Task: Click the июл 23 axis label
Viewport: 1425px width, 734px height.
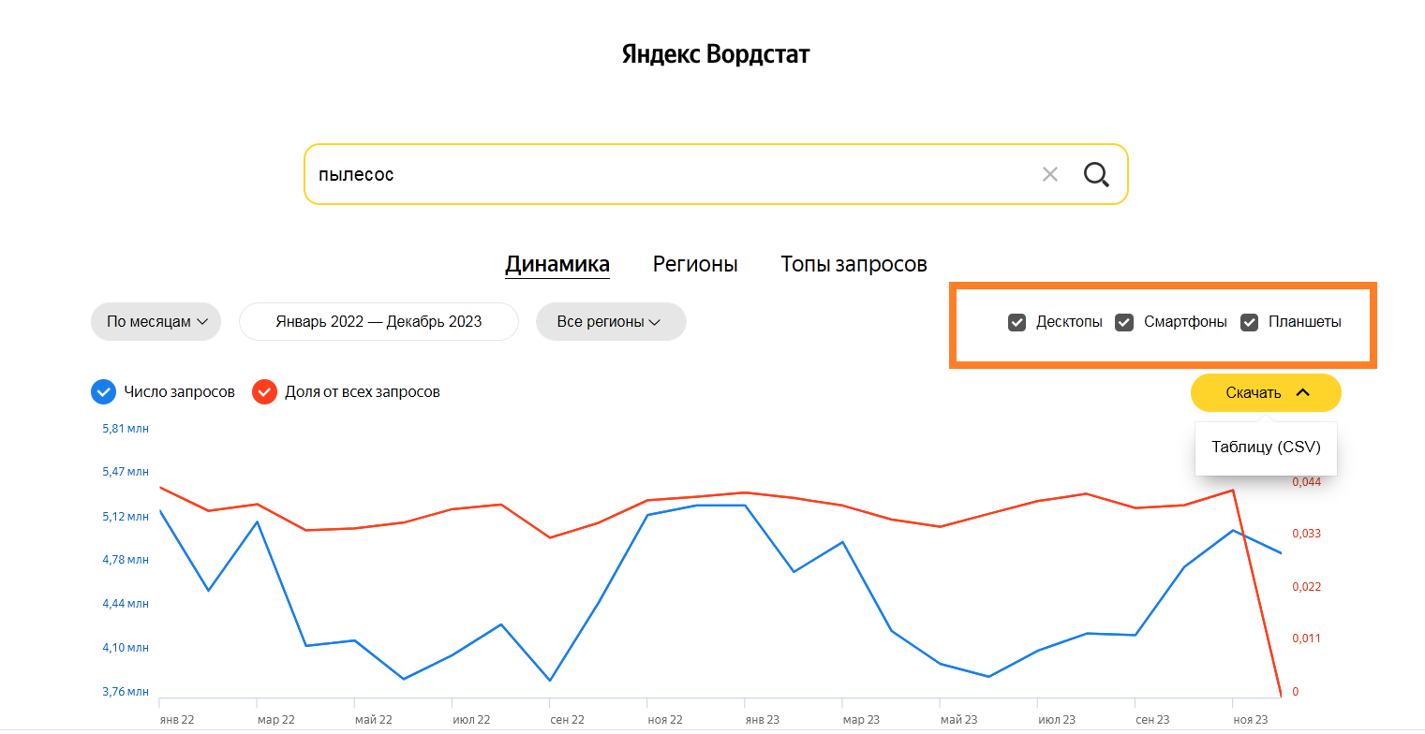Action: click(1056, 720)
